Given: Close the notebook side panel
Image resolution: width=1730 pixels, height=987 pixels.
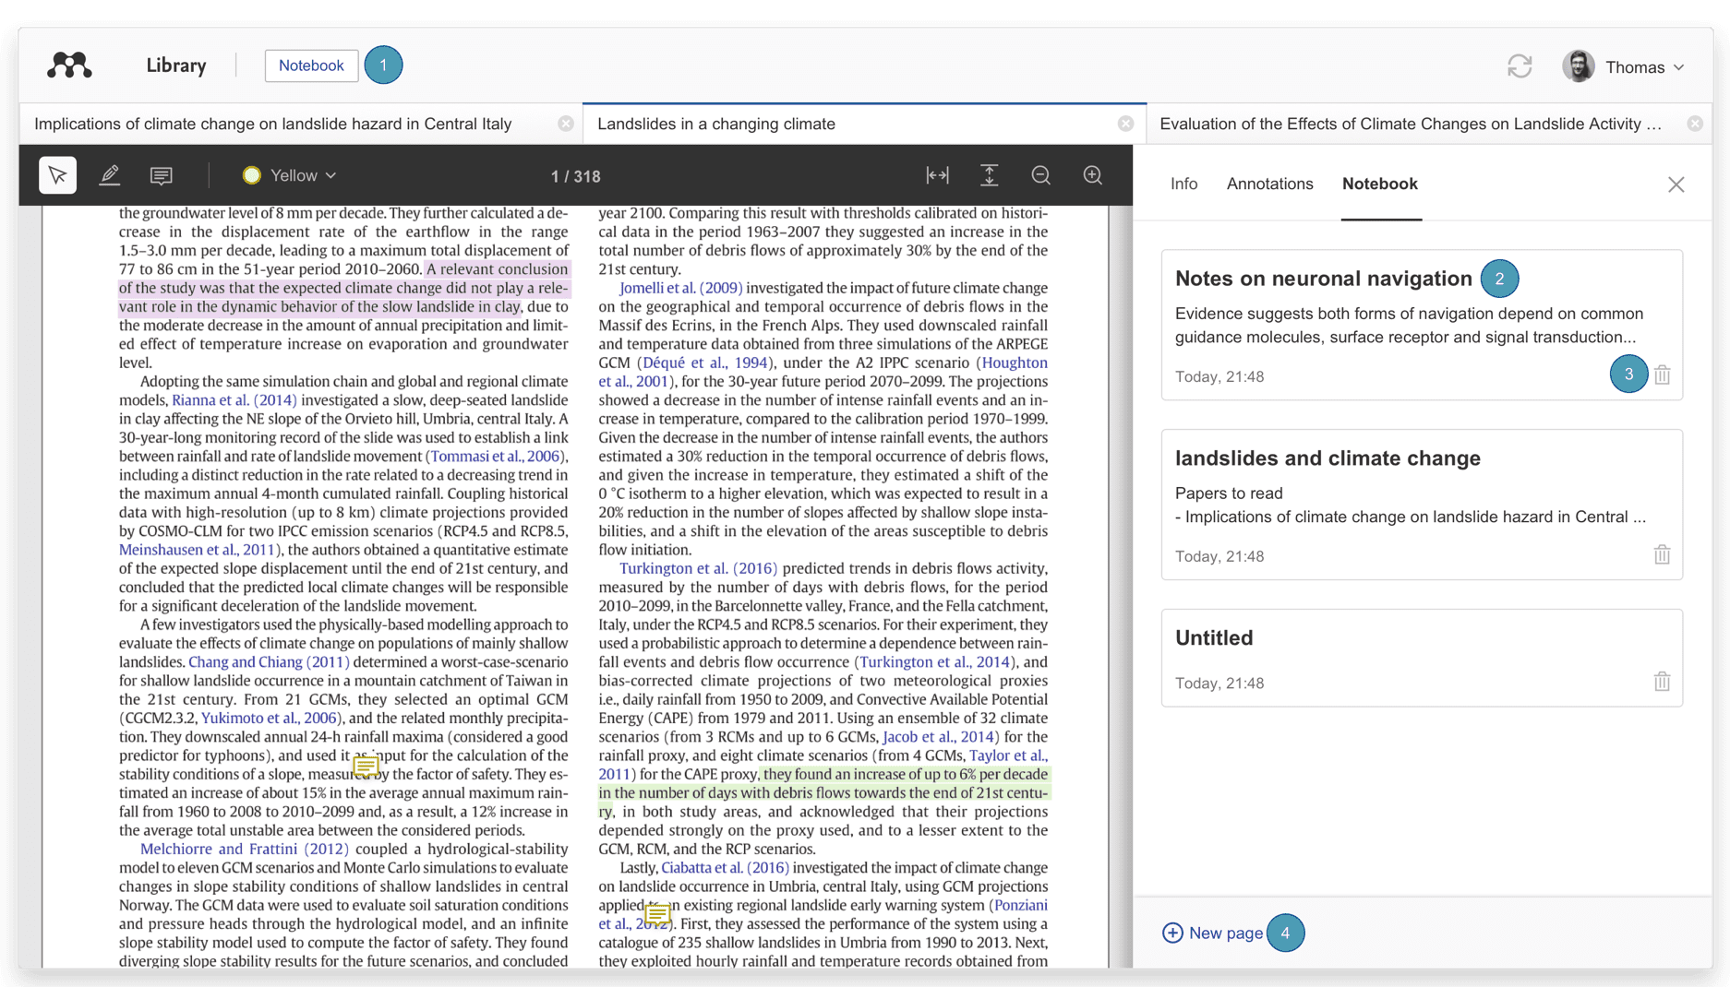Looking at the screenshot, I should tap(1676, 184).
